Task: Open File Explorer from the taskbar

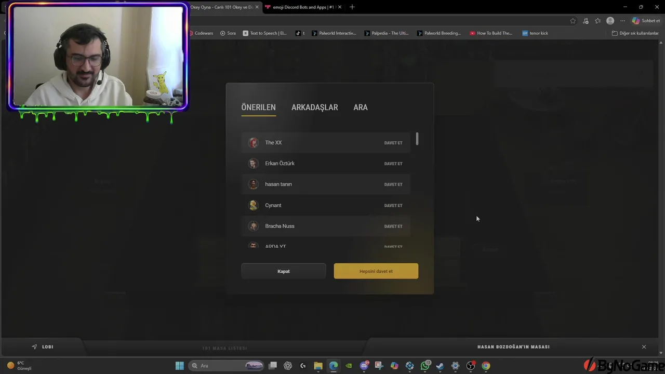Action: pos(318,366)
